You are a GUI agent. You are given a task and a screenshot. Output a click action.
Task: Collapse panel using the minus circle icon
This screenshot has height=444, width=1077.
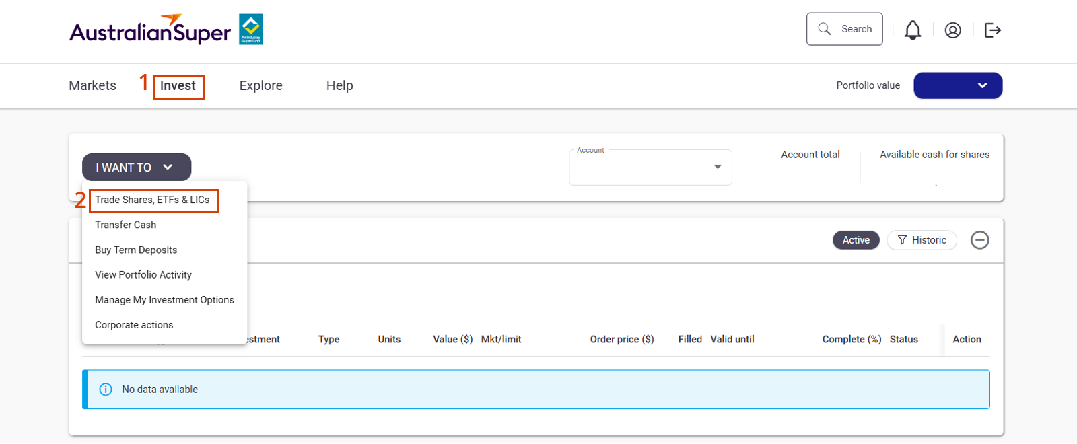979,240
